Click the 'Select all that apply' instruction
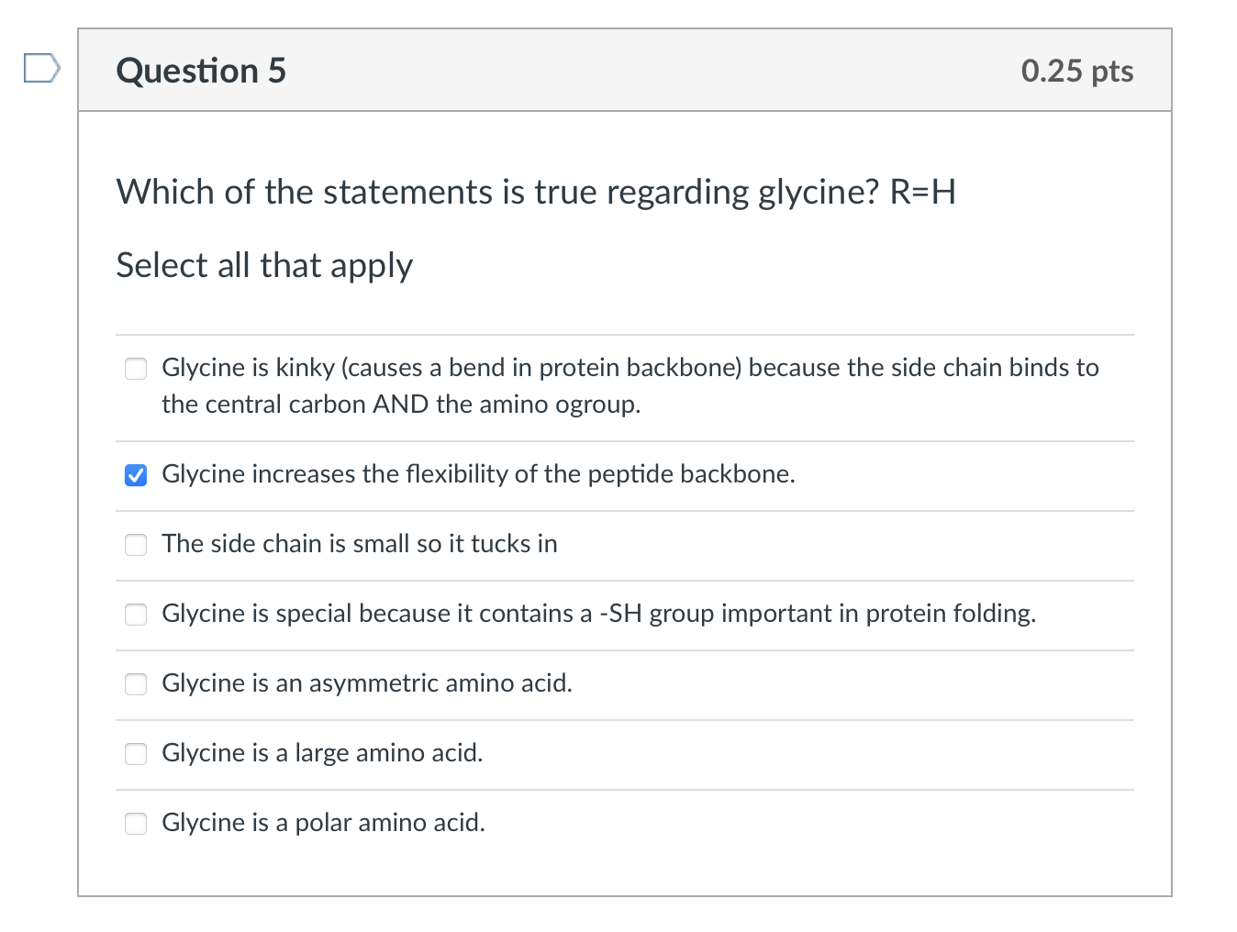 [x=264, y=265]
